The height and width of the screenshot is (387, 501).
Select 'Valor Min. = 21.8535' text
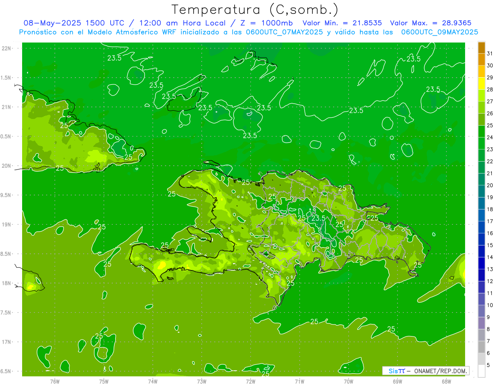tap(343, 23)
